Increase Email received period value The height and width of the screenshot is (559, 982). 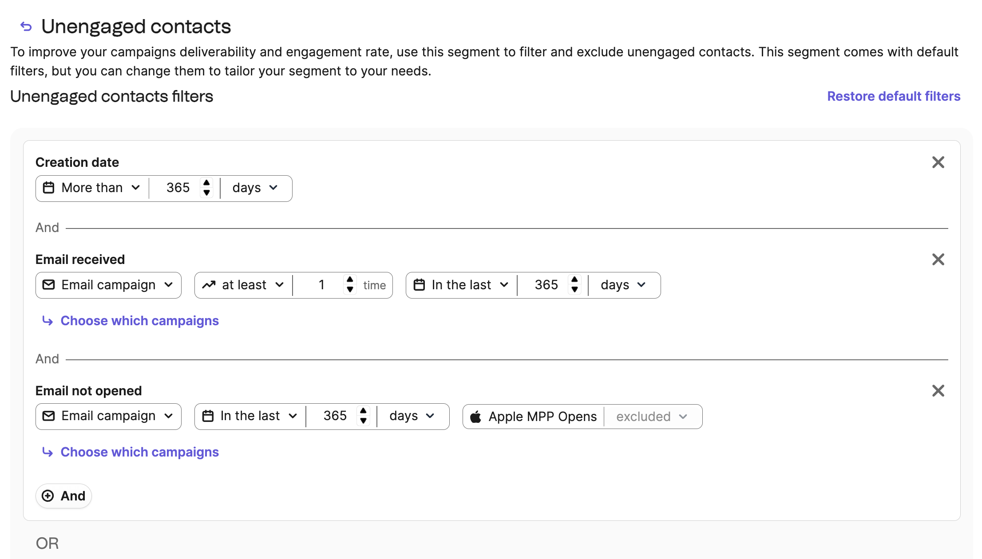pos(574,280)
